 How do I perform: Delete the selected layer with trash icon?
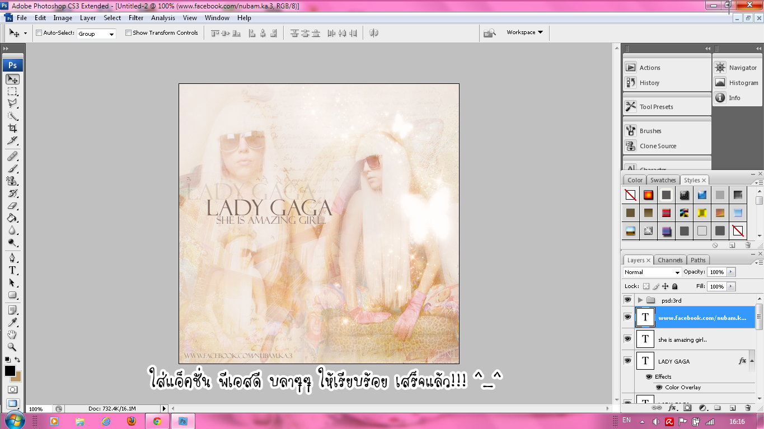748,408
